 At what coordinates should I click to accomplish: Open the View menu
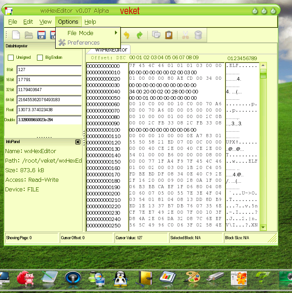pyautogui.click(x=46, y=22)
